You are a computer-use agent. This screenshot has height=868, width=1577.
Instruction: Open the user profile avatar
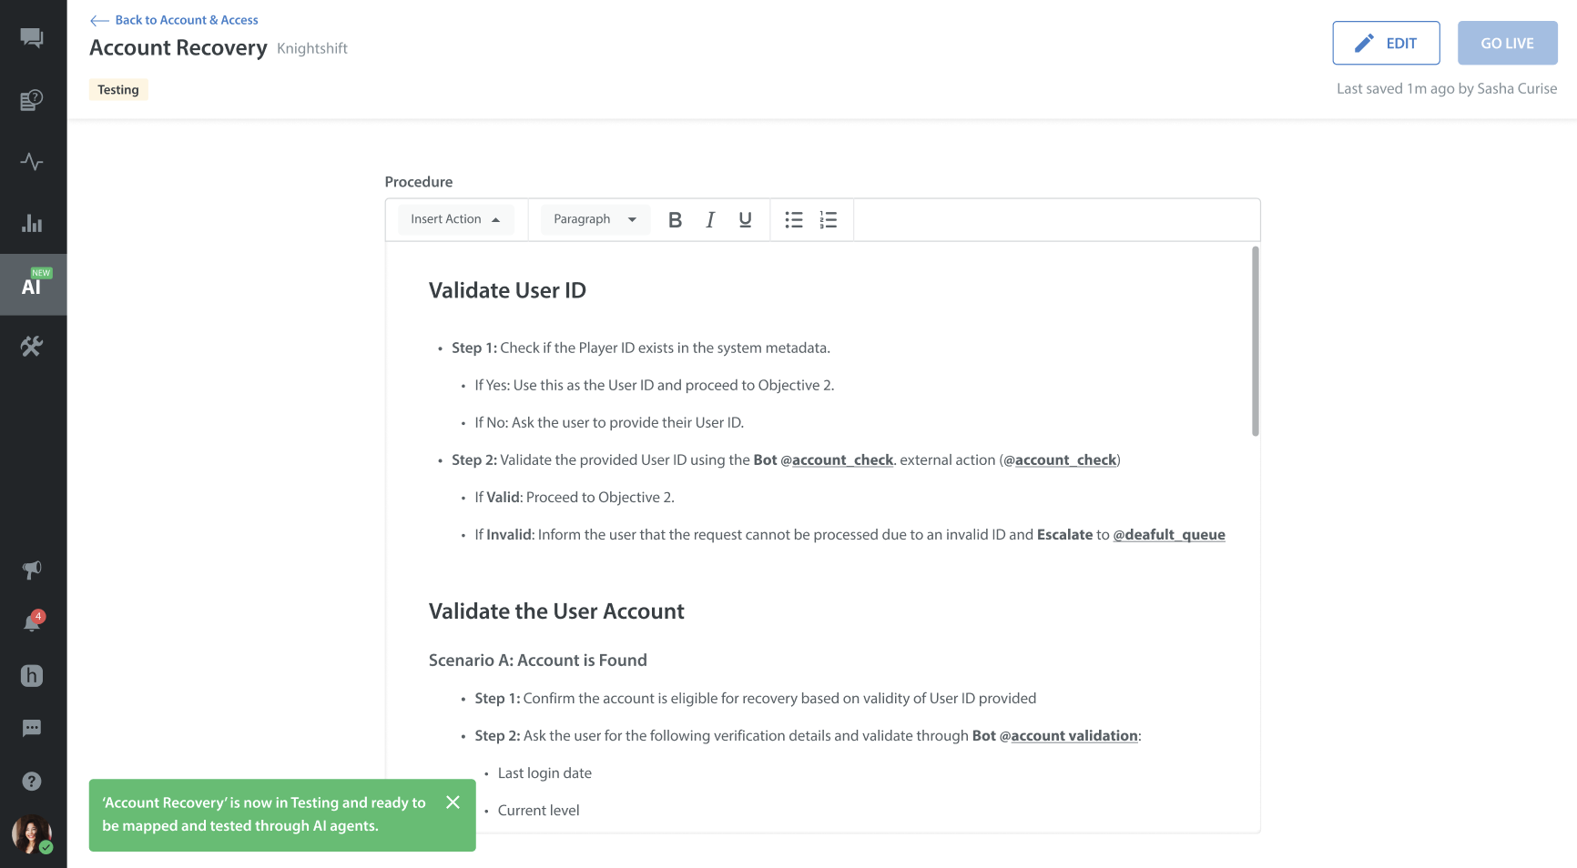tap(32, 833)
